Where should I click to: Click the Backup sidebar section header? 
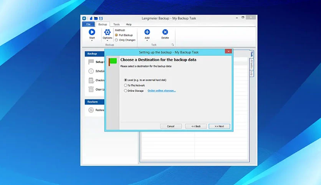94,54
